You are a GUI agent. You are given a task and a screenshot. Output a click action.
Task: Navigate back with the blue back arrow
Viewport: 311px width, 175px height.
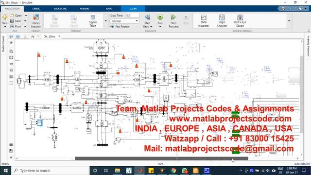coord(11,36)
